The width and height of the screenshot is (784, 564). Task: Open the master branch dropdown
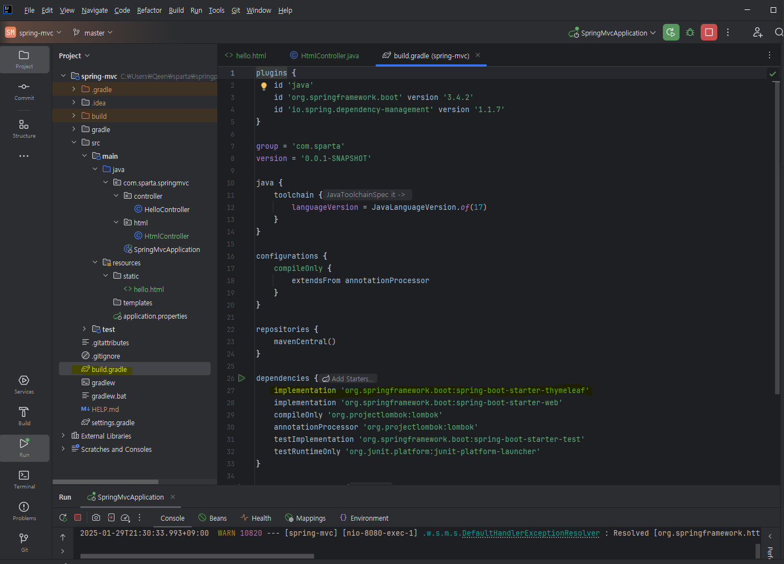[x=93, y=33]
